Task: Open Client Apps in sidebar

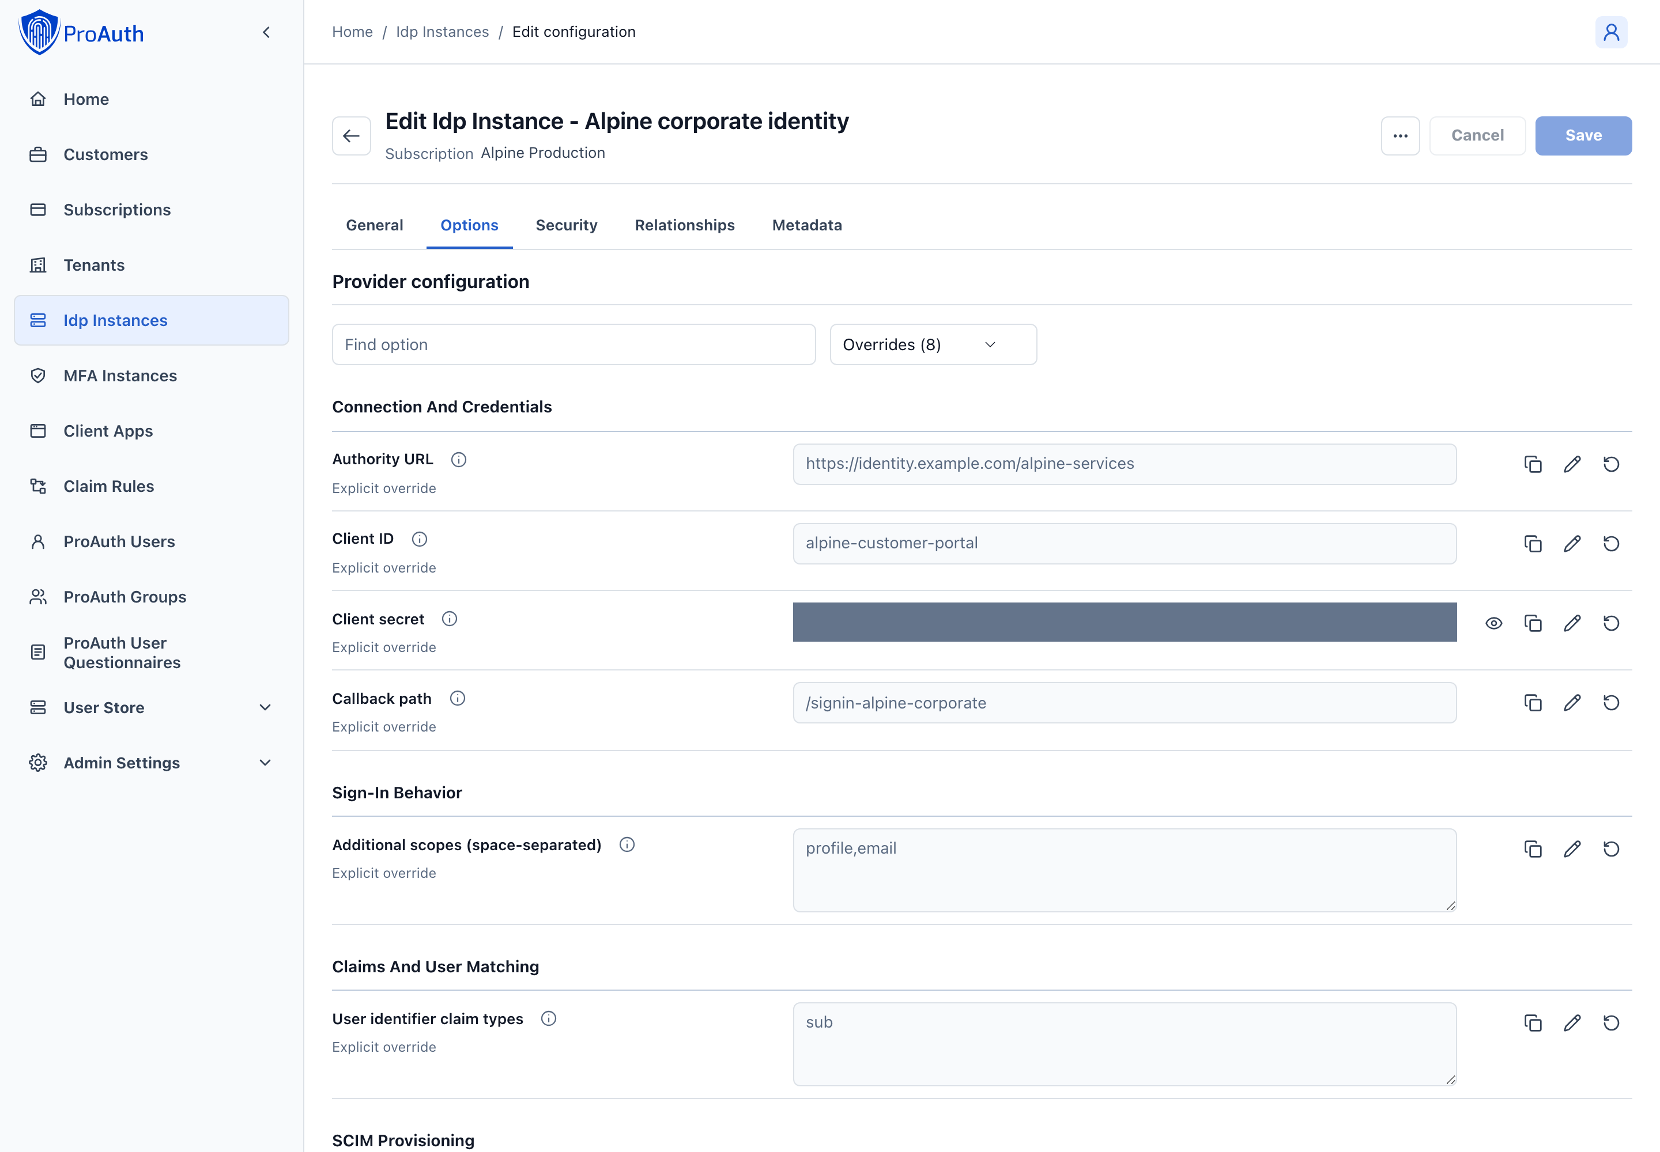Action: [151, 431]
